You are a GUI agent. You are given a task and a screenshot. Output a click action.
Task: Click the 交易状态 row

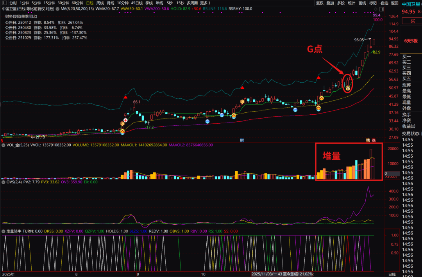tap(412, 133)
